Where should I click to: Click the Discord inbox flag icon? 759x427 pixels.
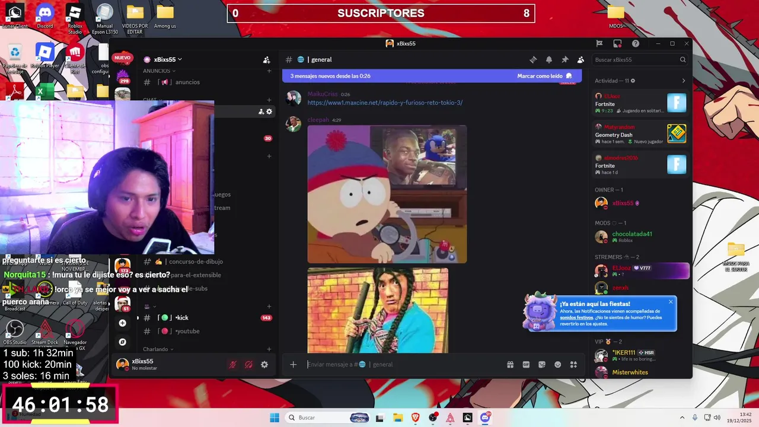[x=599, y=43]
